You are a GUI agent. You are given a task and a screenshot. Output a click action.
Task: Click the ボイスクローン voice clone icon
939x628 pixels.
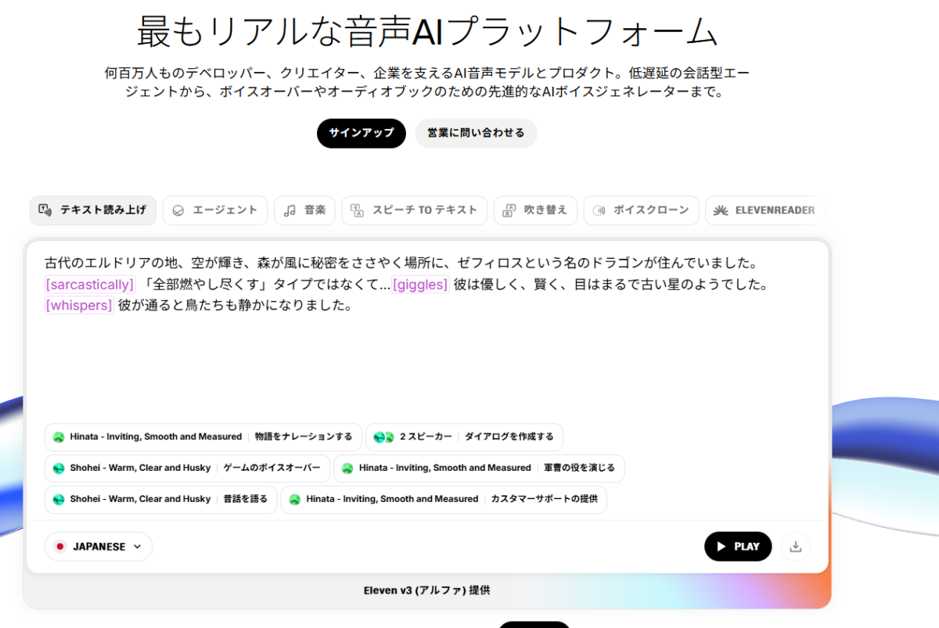click(598, 210)
